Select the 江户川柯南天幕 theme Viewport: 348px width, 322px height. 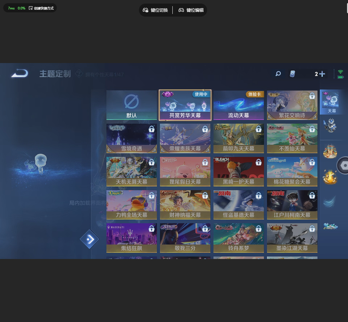292,205
